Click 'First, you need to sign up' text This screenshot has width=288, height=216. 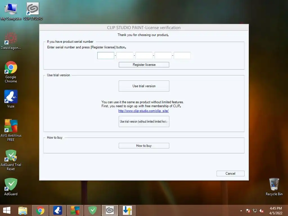point(141,106)
